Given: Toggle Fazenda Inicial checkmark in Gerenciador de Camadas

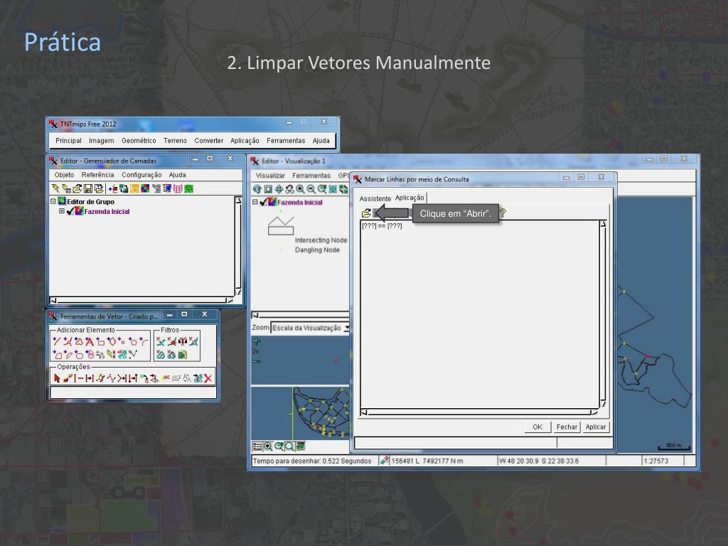Looking at the screenshot, I should pos(70,211).
